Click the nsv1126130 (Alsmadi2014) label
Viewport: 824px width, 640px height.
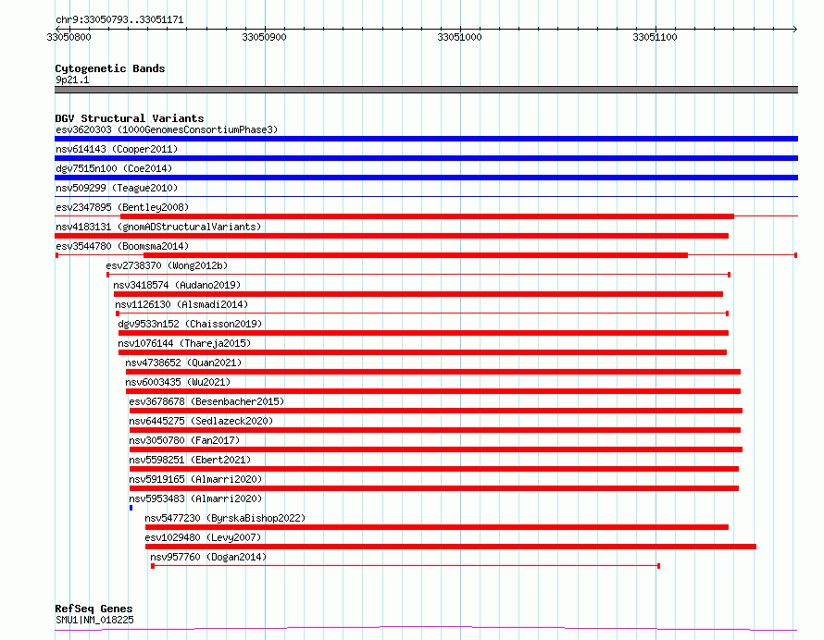[x=181, y=304]
